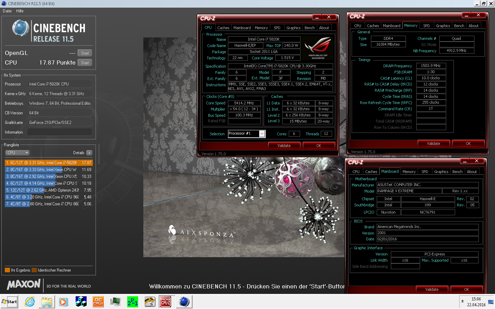Image resolution: width=495 pixels, height=309 pixels.
Task: Open the temperature gauge 46° taskbar icon
Action: (x=150, y=302)
